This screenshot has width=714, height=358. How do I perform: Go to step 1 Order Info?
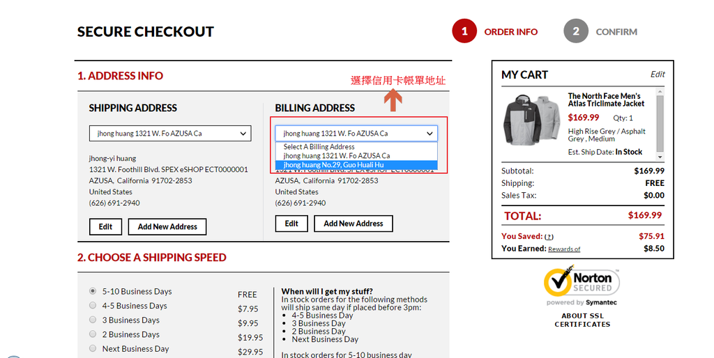495,31
